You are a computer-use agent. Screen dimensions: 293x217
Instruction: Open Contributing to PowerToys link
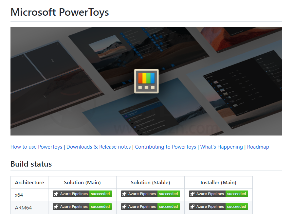click(x=165, y=147)
